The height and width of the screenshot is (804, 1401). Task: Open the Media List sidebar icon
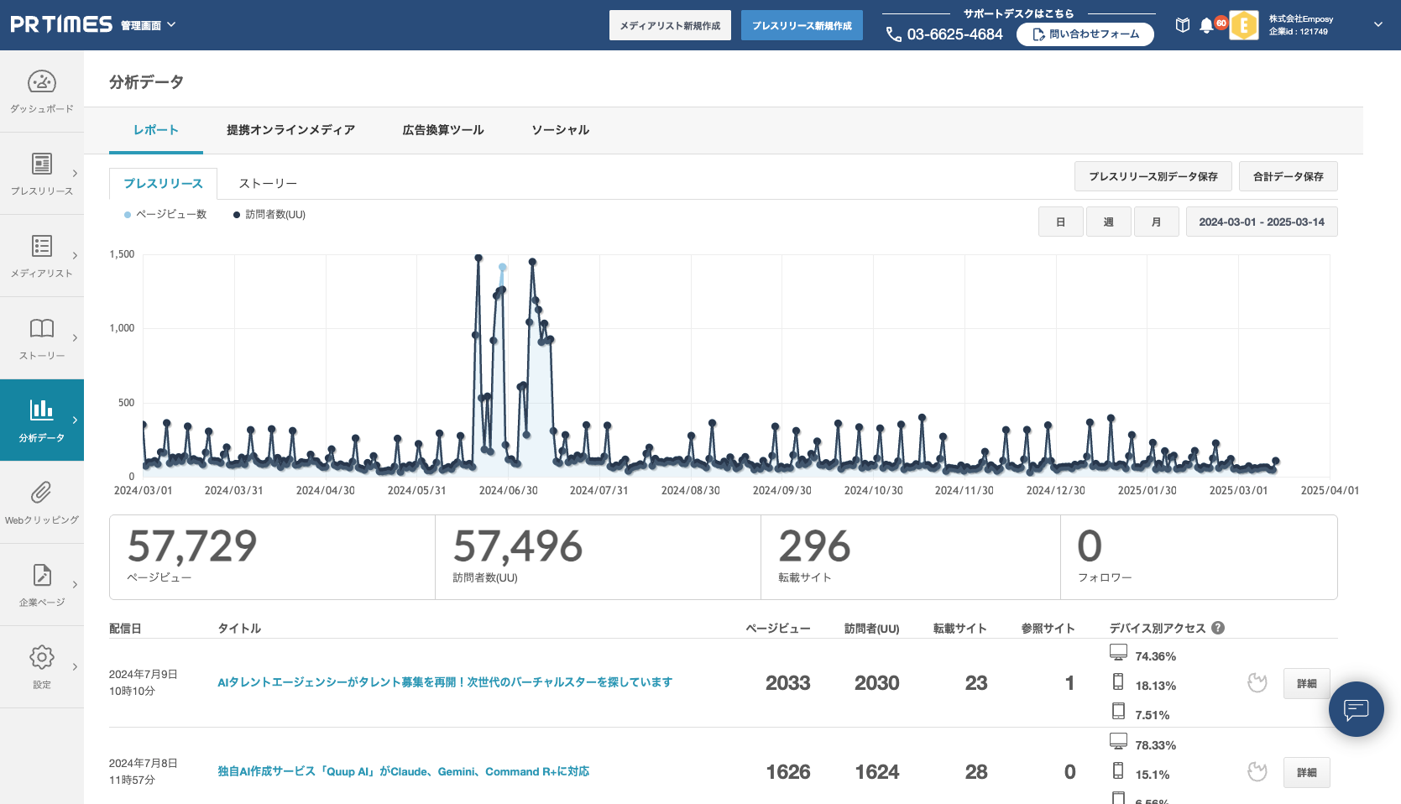tap(41, 247)
